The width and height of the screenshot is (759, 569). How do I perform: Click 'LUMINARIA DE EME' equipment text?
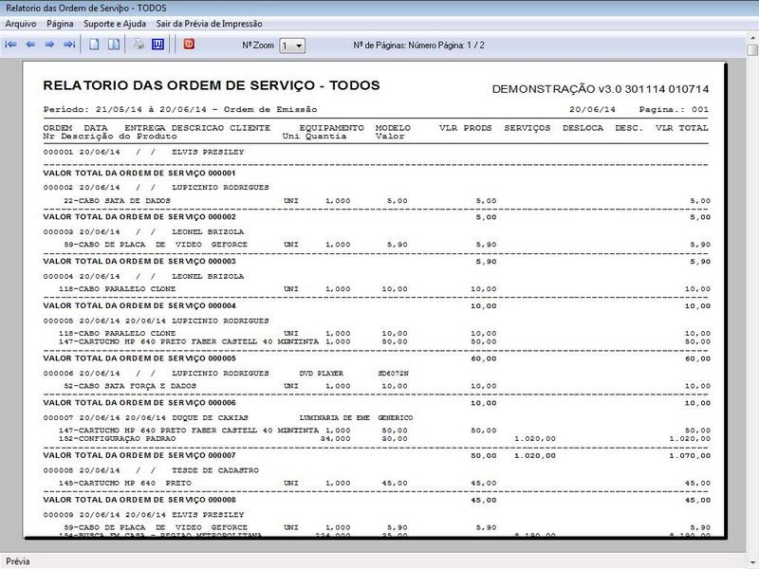[x=335, y=417]
